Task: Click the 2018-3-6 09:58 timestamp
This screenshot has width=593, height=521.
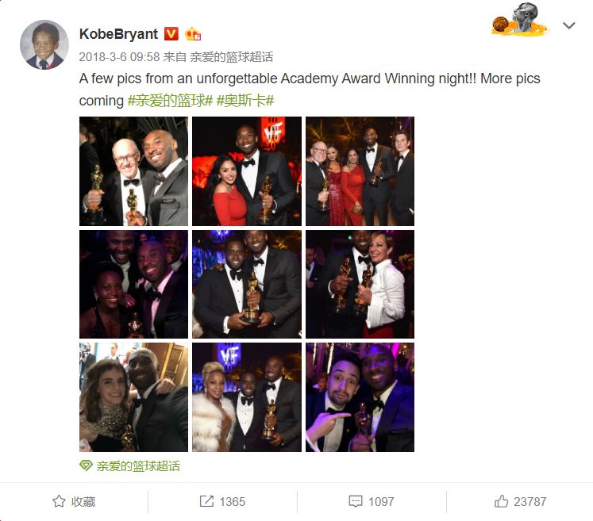Action: tap(120, 57)
